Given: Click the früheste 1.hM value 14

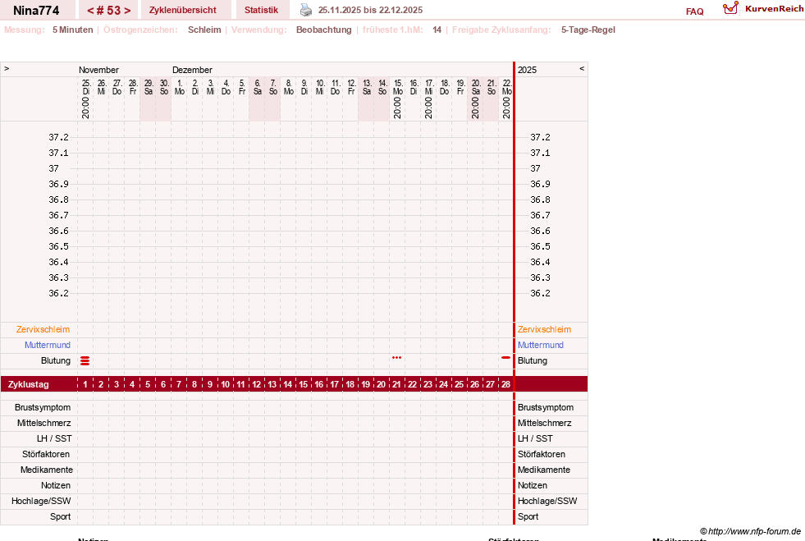Looking at the screenshot, I should tap(437, 30).
